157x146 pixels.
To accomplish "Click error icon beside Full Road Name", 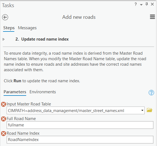I will click(4, 119).
